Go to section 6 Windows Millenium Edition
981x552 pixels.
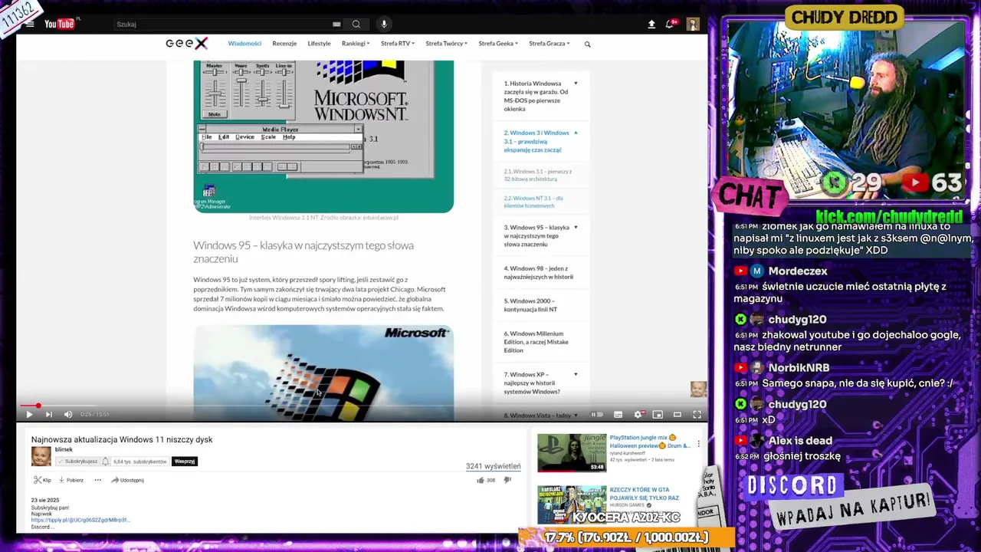536,342
